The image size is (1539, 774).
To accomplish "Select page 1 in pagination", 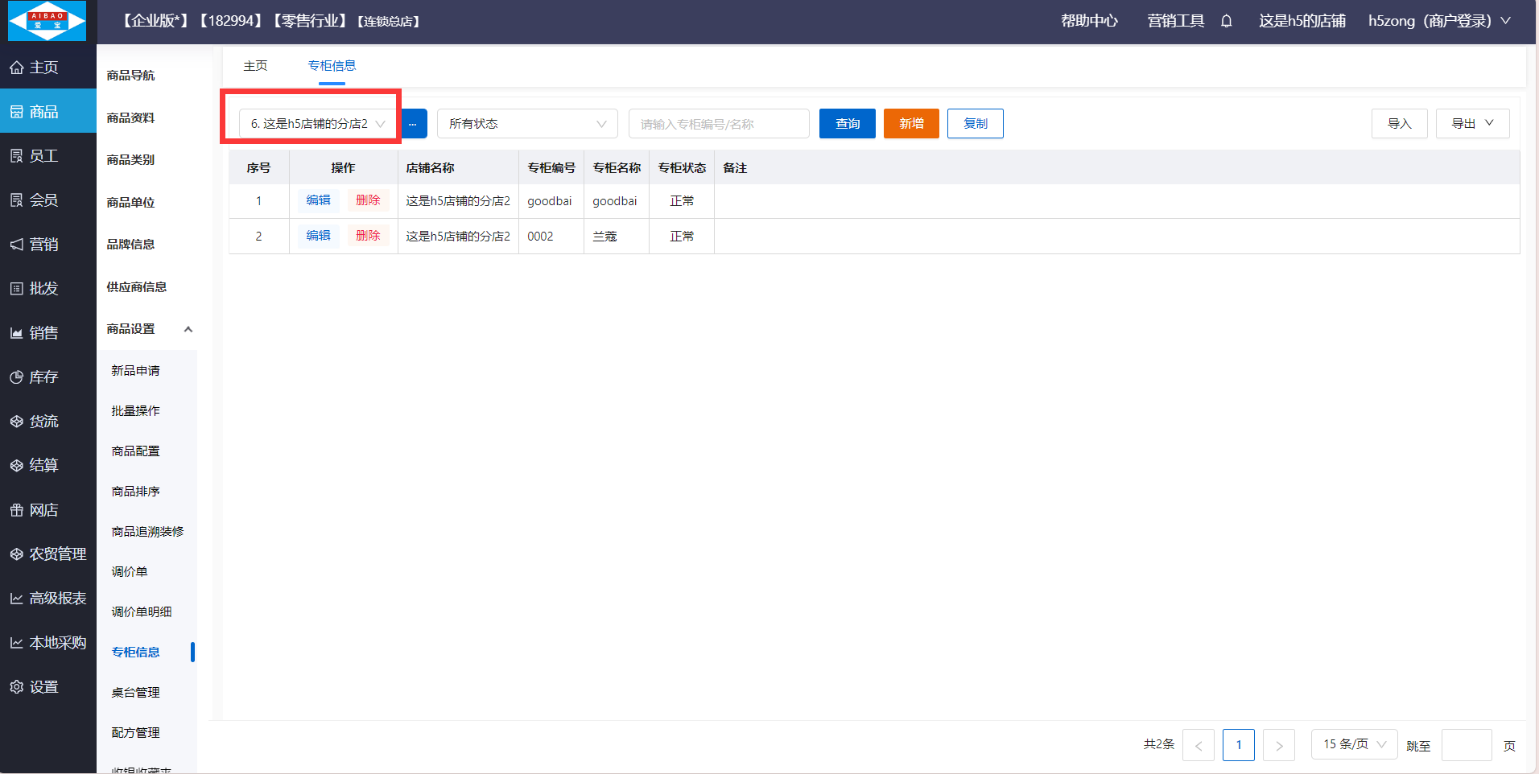I will click(x=1239, y=745).
